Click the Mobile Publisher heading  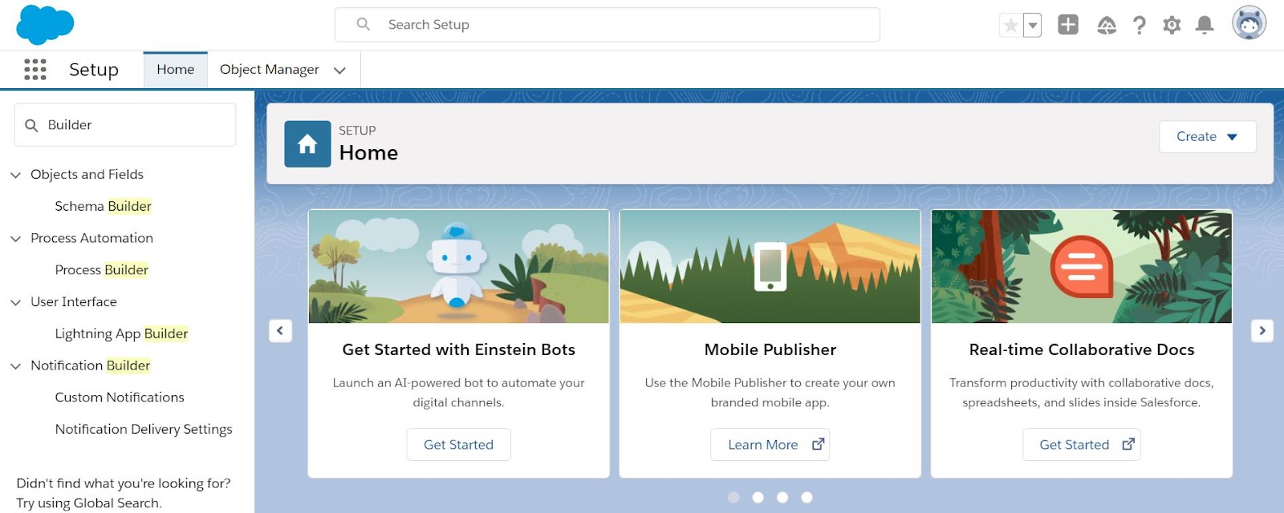pyautogui.click(x=770, y=350)
